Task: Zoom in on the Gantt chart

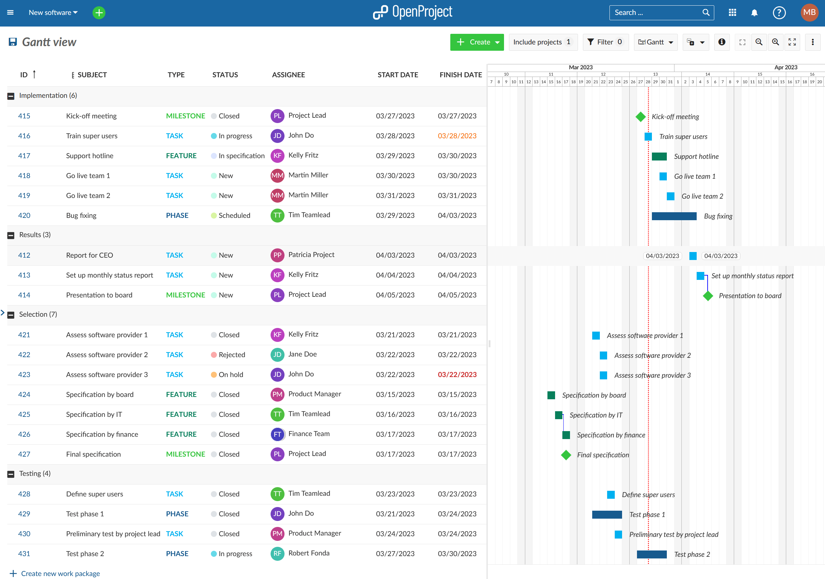Action: click(775, 42)
